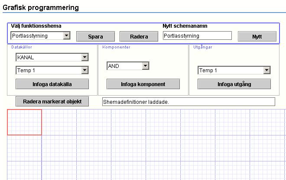
Task: Open the Temp 1 dropdown under Datakällor
Action: [x=52, y=70]
